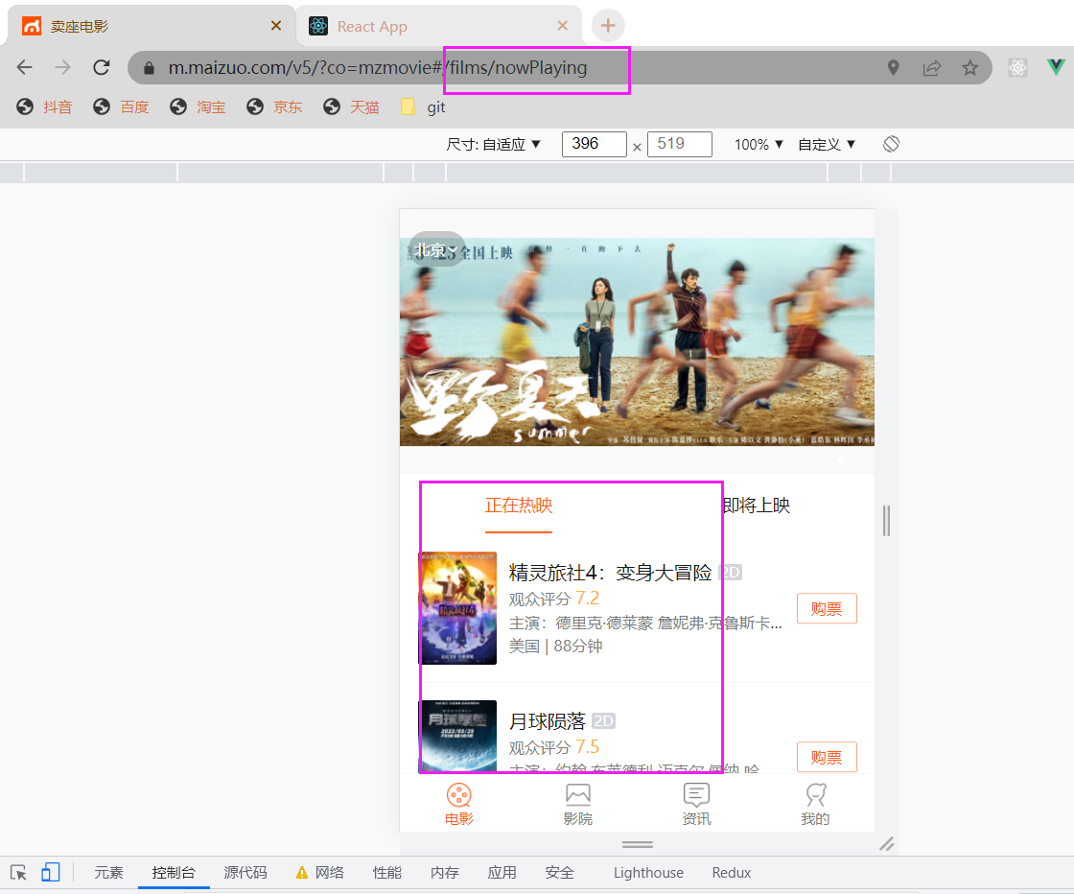The width and height of the screenshot is (1074, 894).
Task: Switch to the 即将上映 tab
Action: point(757,506)
